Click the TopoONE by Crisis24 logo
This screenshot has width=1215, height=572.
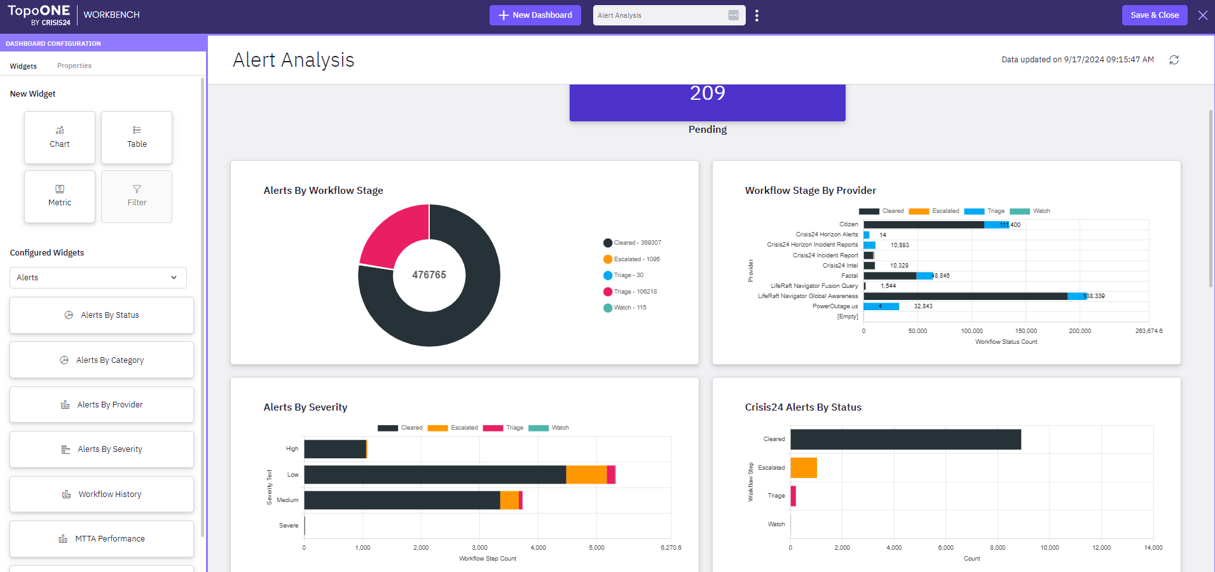pyautogui.click(x=39, y=15)
